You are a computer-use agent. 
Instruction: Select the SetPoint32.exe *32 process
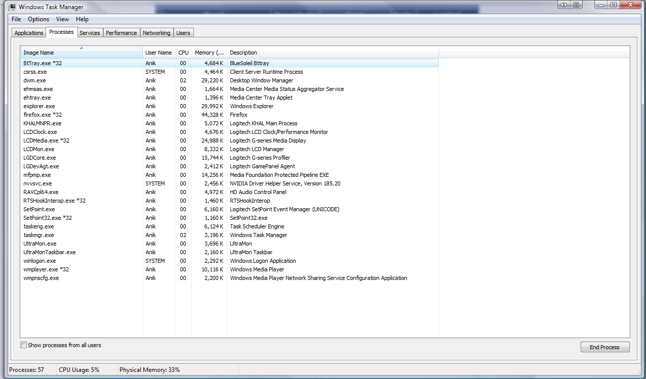[x=229, y=218]
